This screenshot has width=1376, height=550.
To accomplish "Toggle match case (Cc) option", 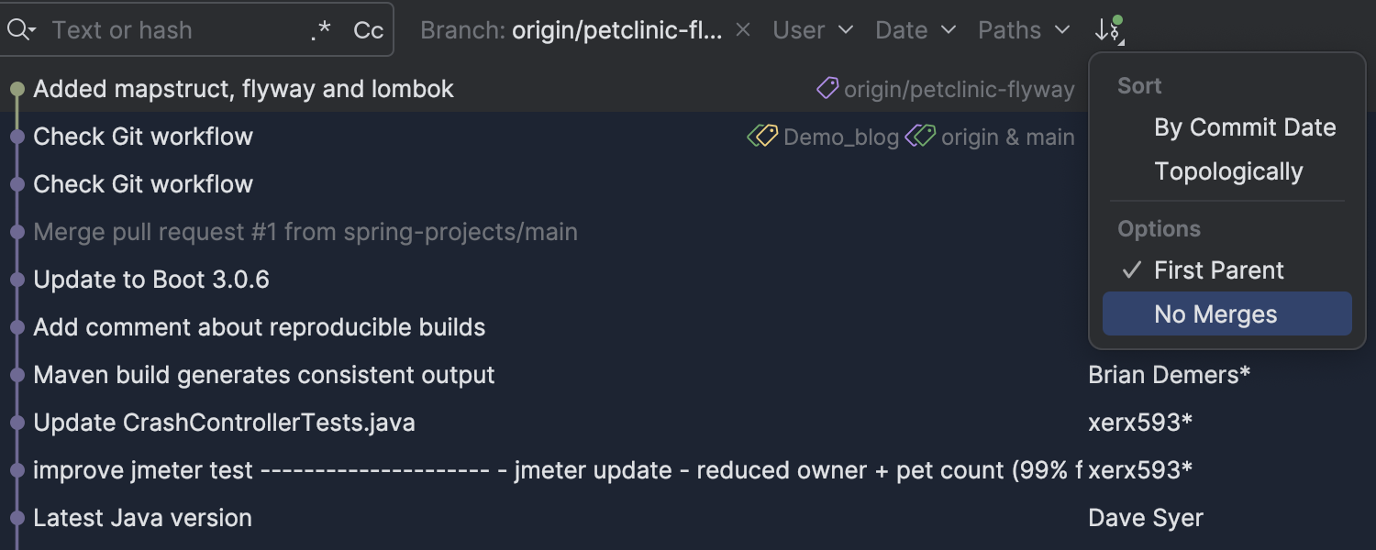I will pos(368,31).
